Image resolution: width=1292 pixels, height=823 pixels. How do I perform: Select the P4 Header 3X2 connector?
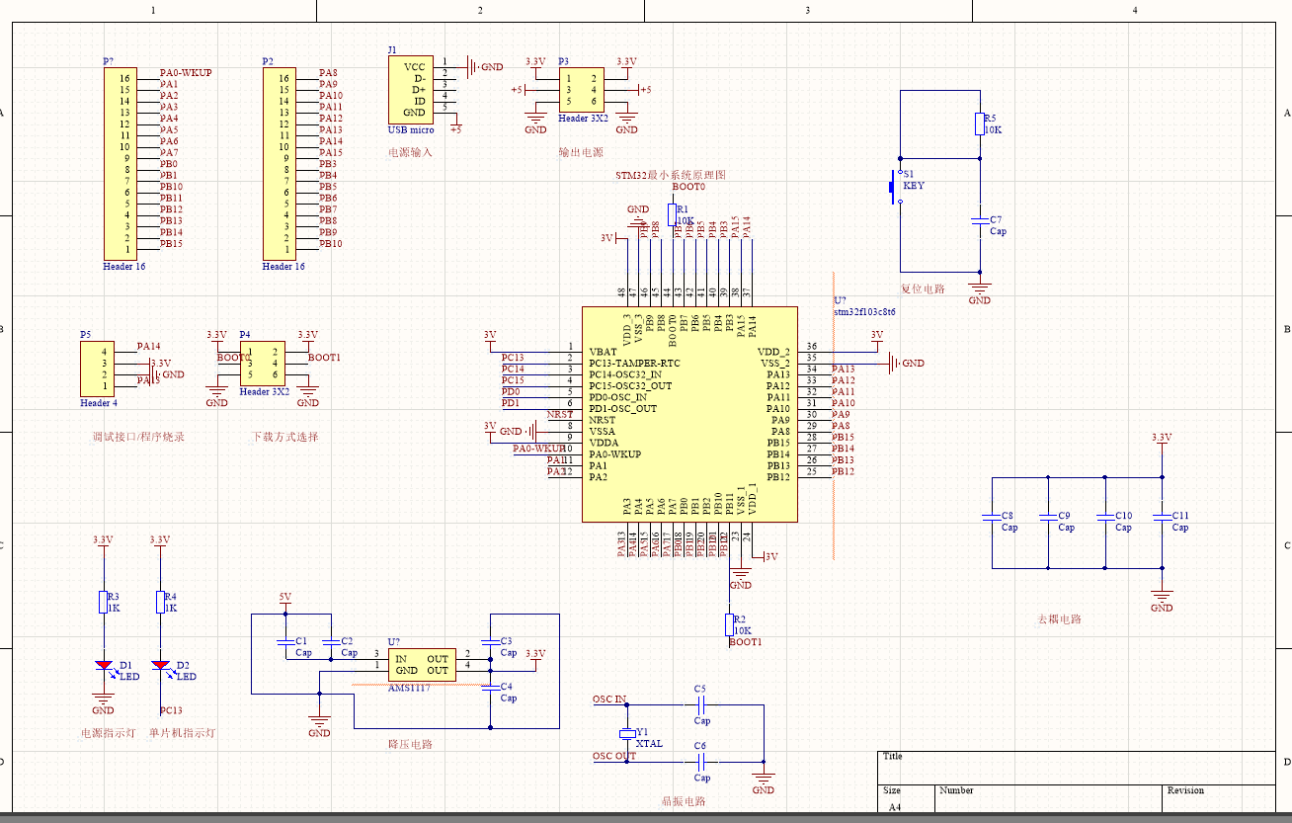(263, 364)
